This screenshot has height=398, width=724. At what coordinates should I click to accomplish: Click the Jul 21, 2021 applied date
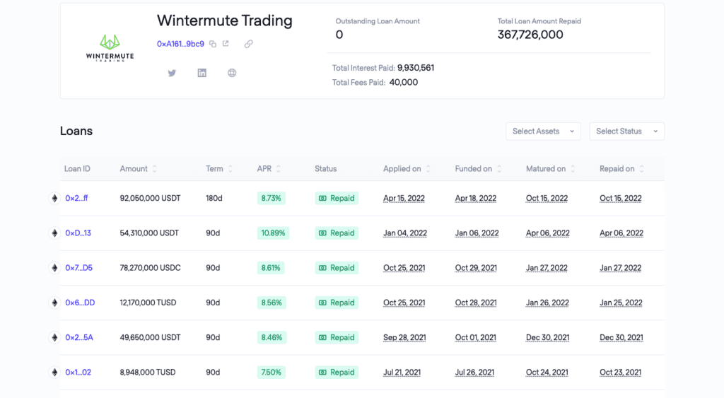click(x=402, y=373)
